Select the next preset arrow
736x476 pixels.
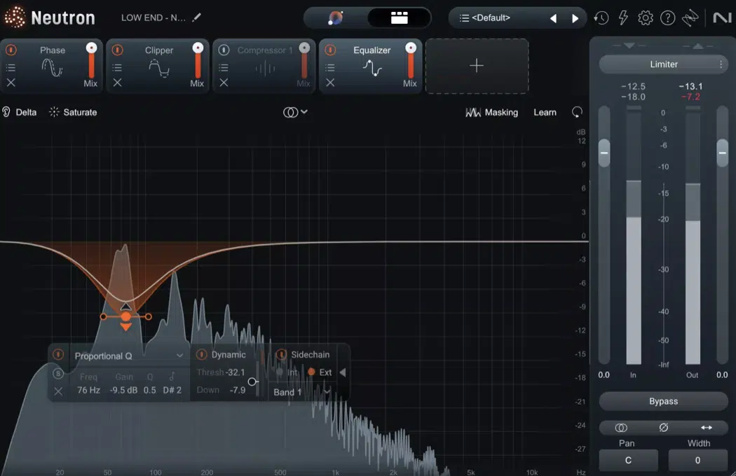(575, 18)
